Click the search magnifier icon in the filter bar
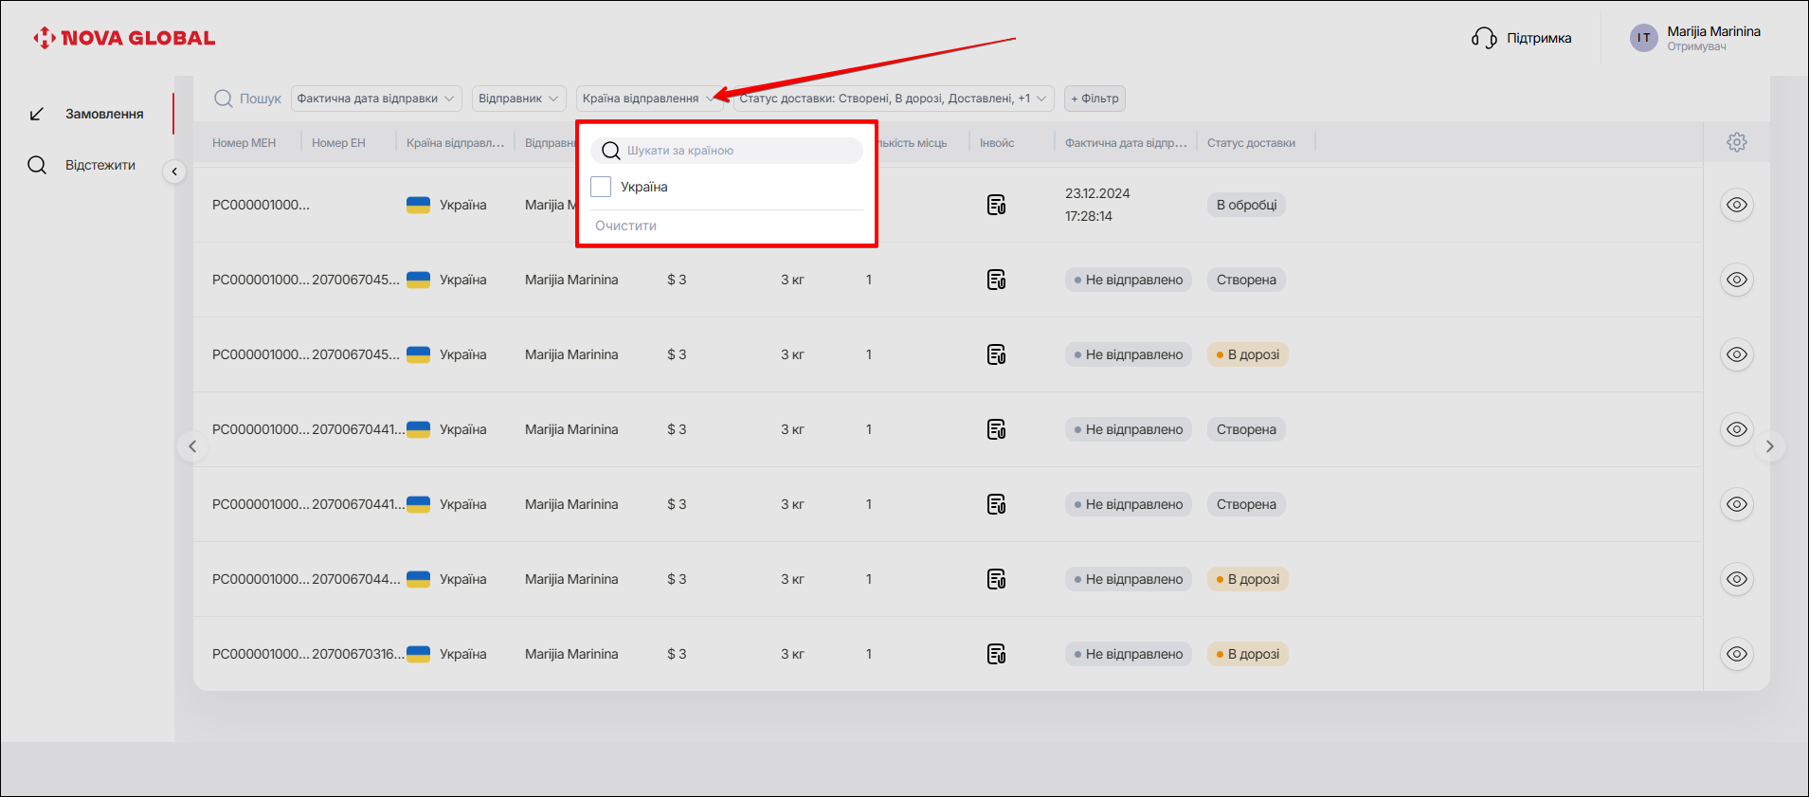This screenshot has width=1809, height=797. coord(224,99)
